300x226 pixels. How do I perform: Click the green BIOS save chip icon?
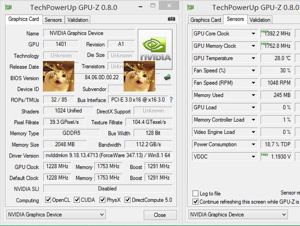(x=168, y=77)
